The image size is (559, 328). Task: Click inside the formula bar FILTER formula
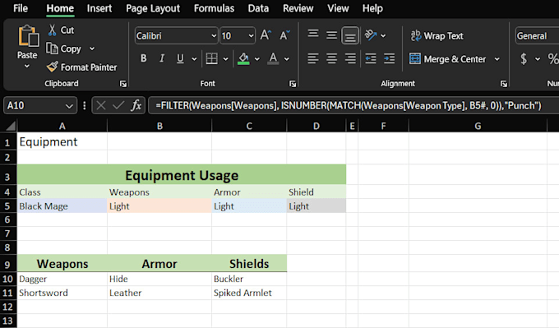349,105
